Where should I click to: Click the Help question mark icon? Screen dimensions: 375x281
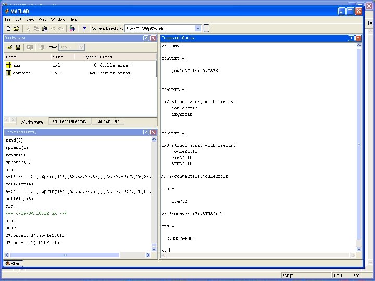tap(84, 28)
